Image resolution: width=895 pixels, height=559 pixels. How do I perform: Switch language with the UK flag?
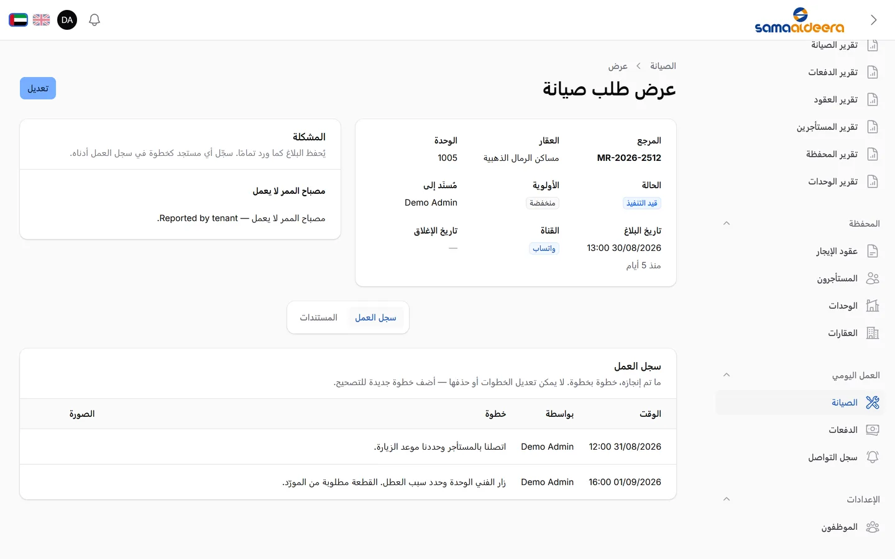42,20
